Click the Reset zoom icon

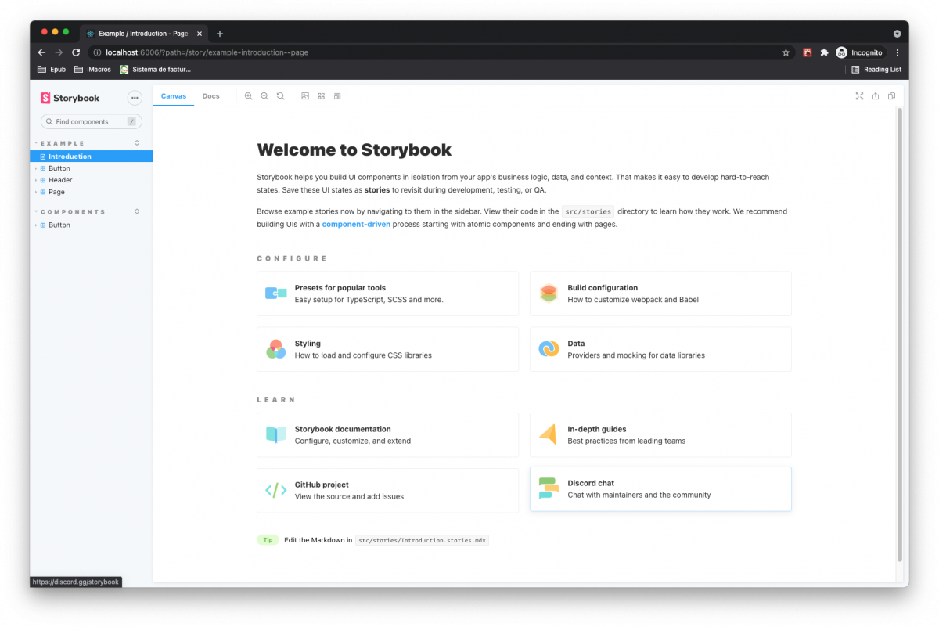[280, 95]
